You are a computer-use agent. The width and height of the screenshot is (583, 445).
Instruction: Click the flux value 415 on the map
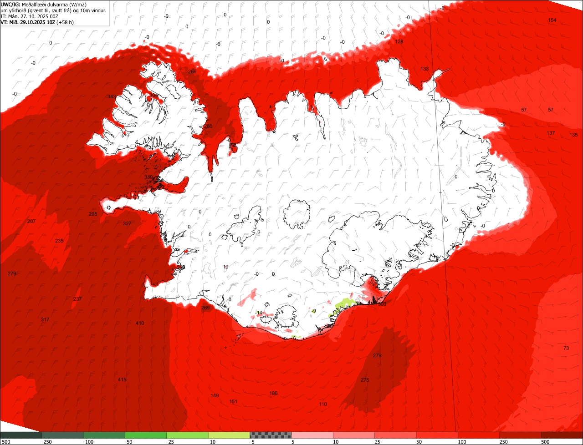click(122, 379)
